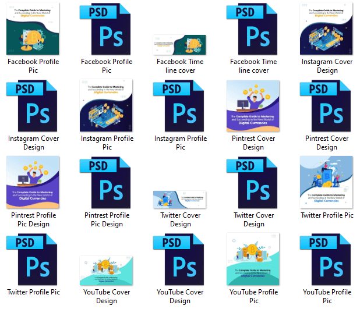Select the Twitter Cover Design image thumbnail
This screenshot has height=309, width=360.
pyautogui.click(x=179, y=200)
